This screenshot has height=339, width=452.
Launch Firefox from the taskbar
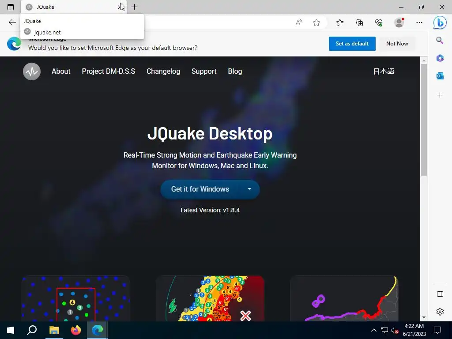coord(76,330)
